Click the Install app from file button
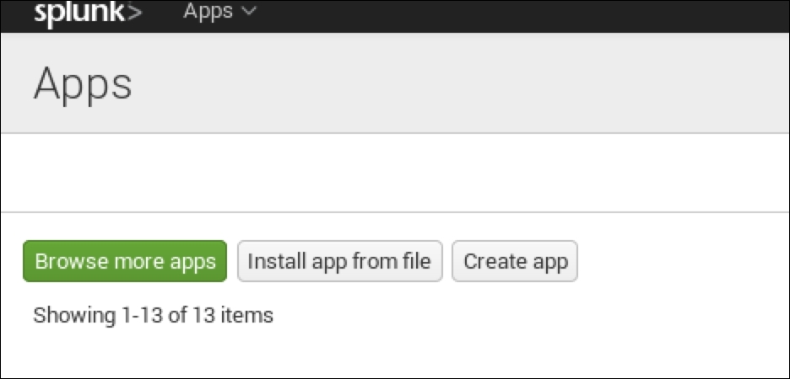 tap(339, 261)
